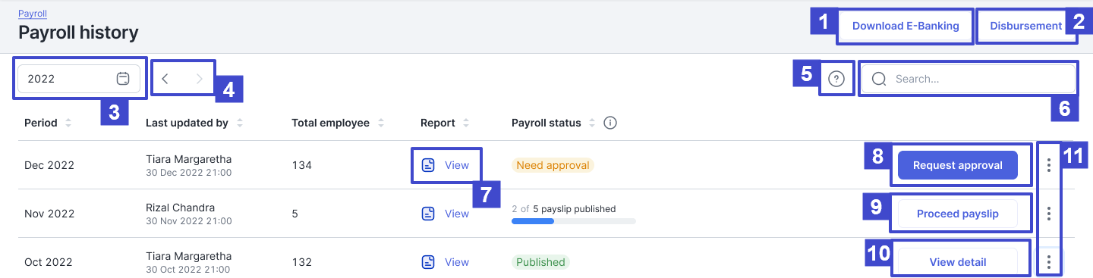This screenshot has width=1093, height=278.
Task: Open the help question mark icon
Action: [x=836, y=78]
